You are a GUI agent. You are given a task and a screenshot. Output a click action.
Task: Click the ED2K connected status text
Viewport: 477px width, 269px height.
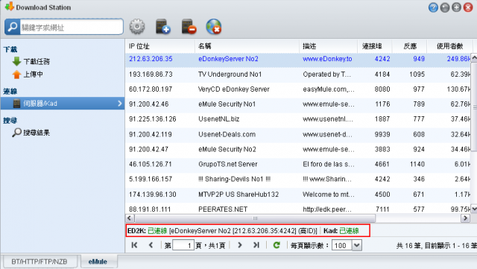(x=157, y=231)
